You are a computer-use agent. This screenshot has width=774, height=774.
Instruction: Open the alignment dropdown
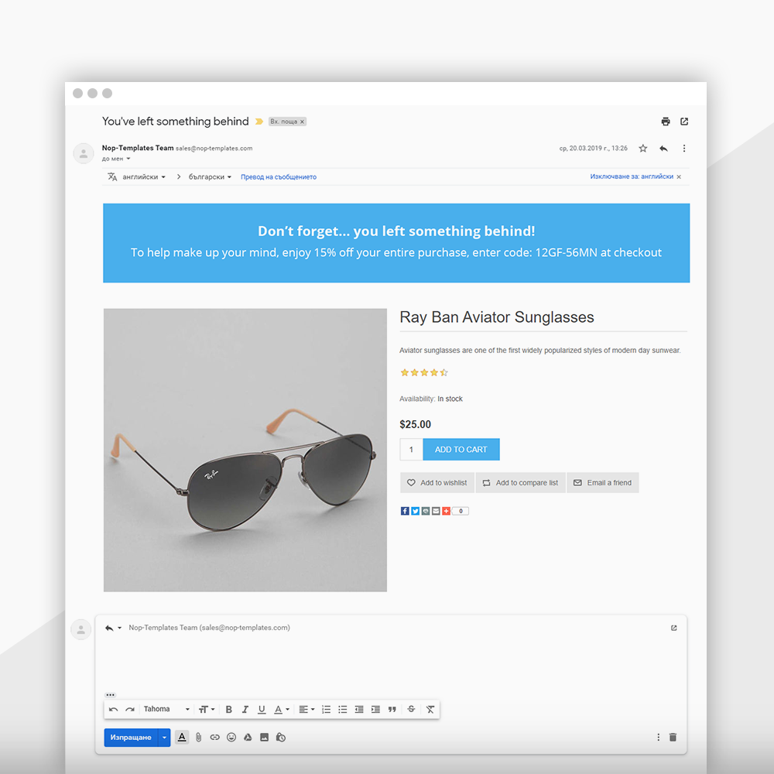click(307, 709)
